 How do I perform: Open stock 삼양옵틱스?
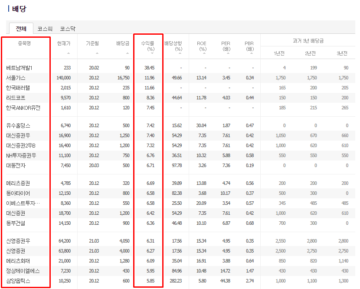(x=18, y=281)
